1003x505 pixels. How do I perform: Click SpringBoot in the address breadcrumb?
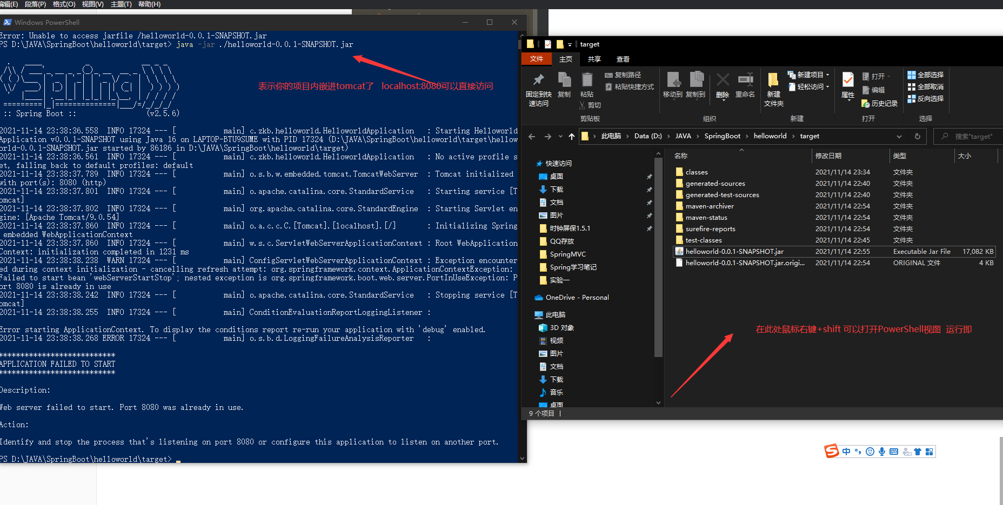pyautogui.click(x=722, y=136)
